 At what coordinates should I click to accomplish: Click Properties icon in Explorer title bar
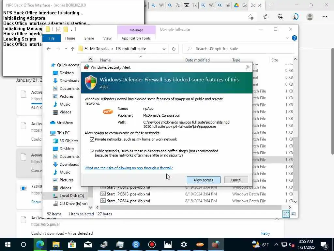58,29
